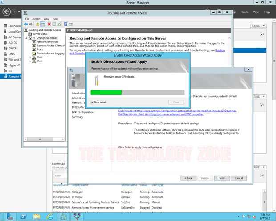Viewport: 276px width, 221px height.
Task: Open the Services section TASKS dropdown
Action: [260, 167]
